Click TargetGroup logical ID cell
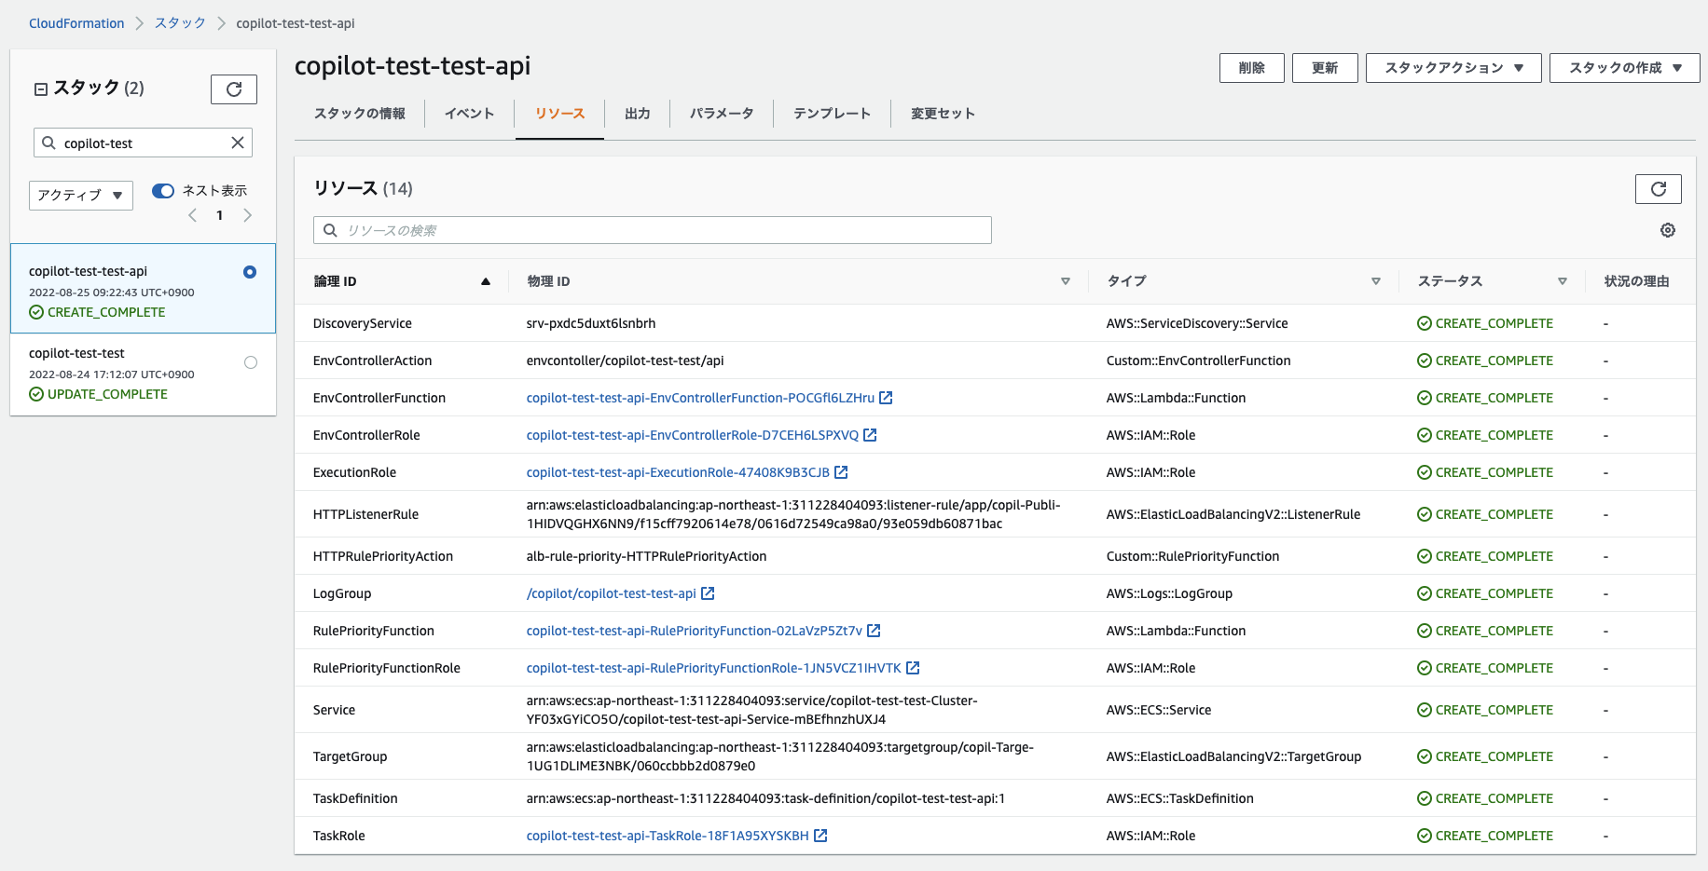1708x871 pixels. tap(350, 756)
